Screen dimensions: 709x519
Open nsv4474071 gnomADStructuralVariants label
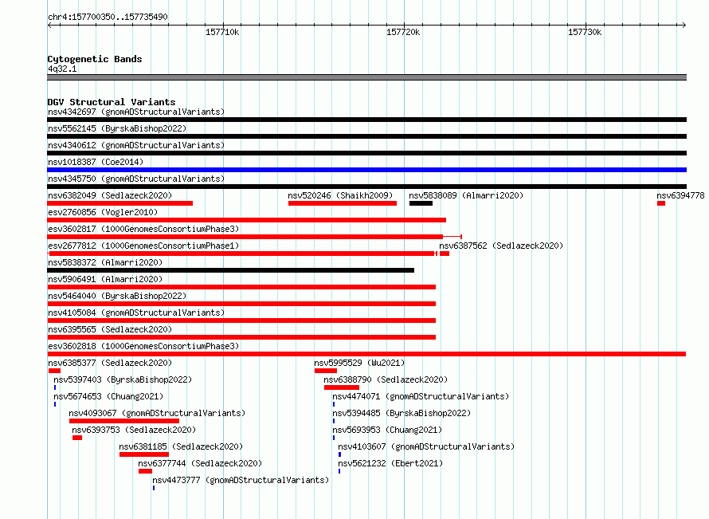click(421, 396)
